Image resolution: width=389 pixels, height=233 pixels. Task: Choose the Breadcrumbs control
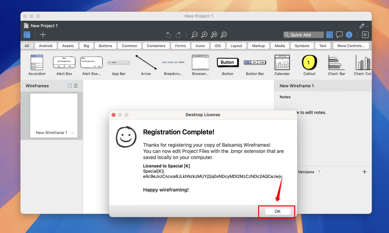click(x=173, y=65)
